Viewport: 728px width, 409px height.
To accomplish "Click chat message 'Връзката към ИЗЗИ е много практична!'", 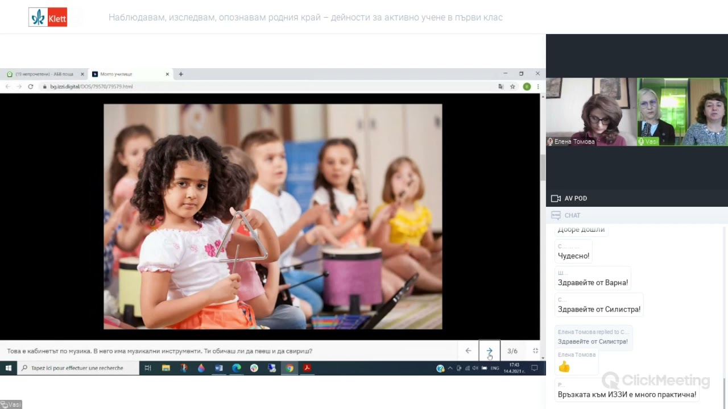I will (627, 394).
